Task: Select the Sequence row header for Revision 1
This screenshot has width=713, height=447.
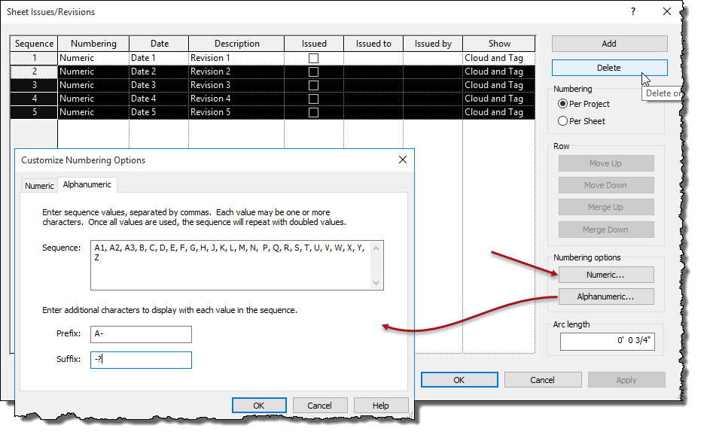Action: coord(33,57)
